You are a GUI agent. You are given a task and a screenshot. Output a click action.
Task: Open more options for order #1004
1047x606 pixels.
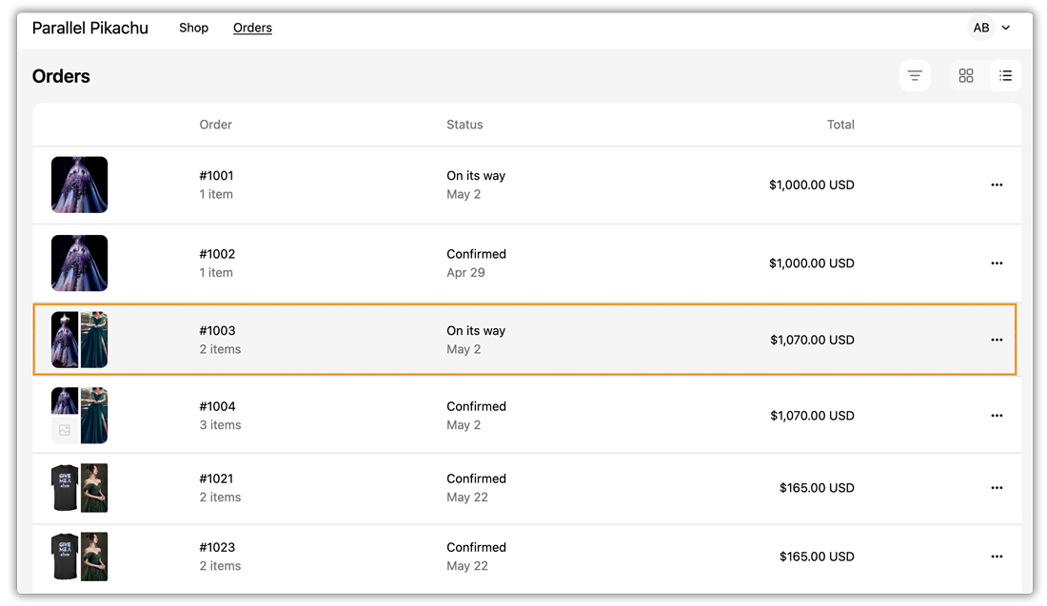tap(997, 415)
